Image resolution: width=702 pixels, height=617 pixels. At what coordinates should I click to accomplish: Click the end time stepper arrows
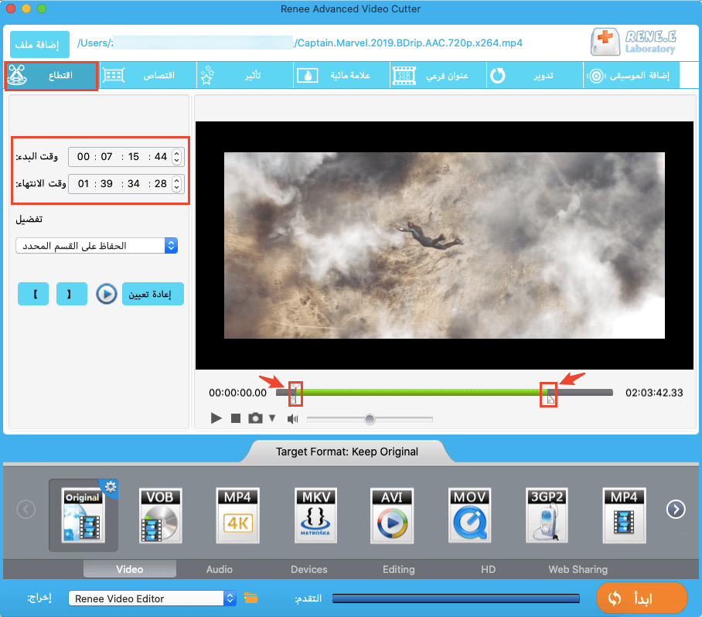tap(177, 183)
